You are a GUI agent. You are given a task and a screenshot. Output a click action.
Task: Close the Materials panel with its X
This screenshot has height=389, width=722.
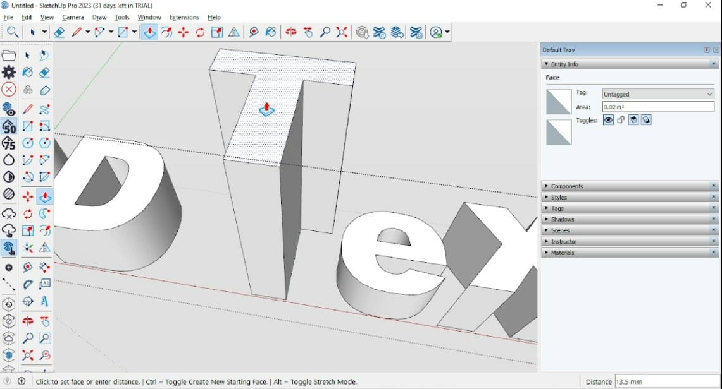tap(714, 252)
